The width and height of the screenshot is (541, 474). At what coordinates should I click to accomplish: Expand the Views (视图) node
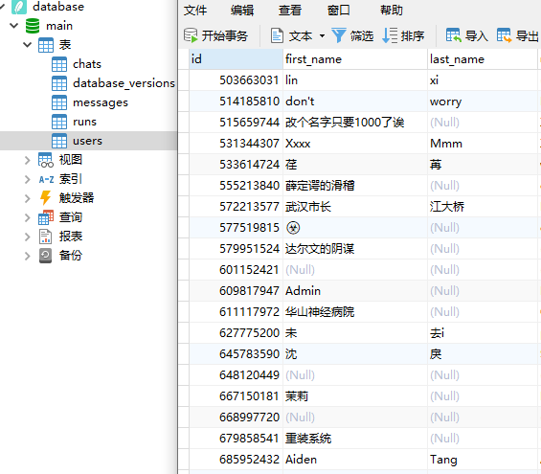[27, 160]
